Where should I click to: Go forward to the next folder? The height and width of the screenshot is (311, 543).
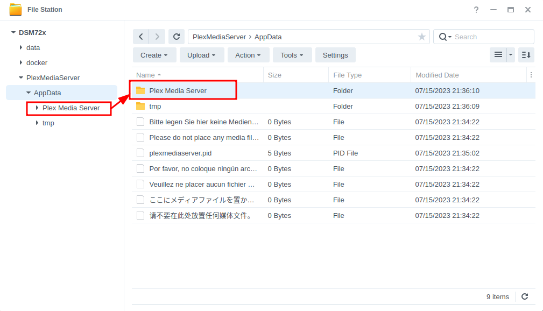click(x=157, y=37)
